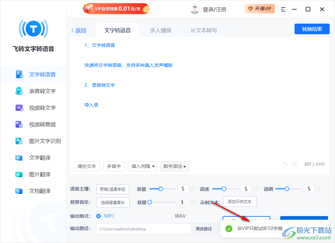This screenshot has width=335, height=243.
Task: Expand the 数字读法 dropdown
Action: 175,166
